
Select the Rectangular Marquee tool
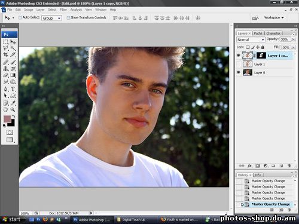5,42
